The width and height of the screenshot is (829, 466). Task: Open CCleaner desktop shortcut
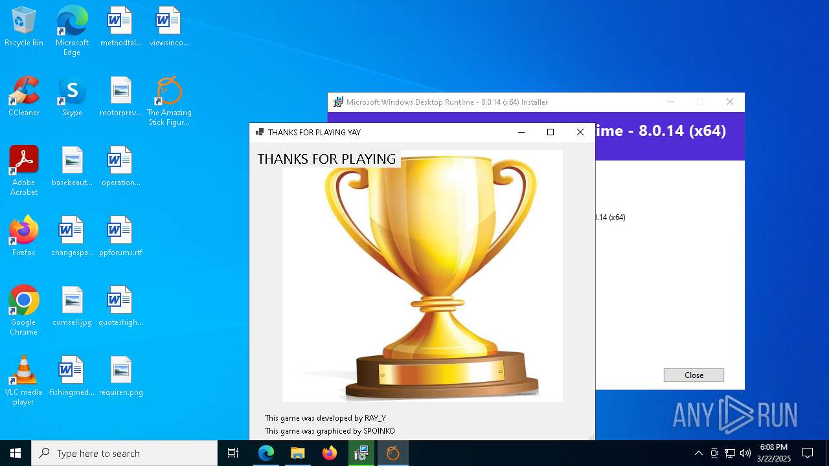tap(24, 97)
